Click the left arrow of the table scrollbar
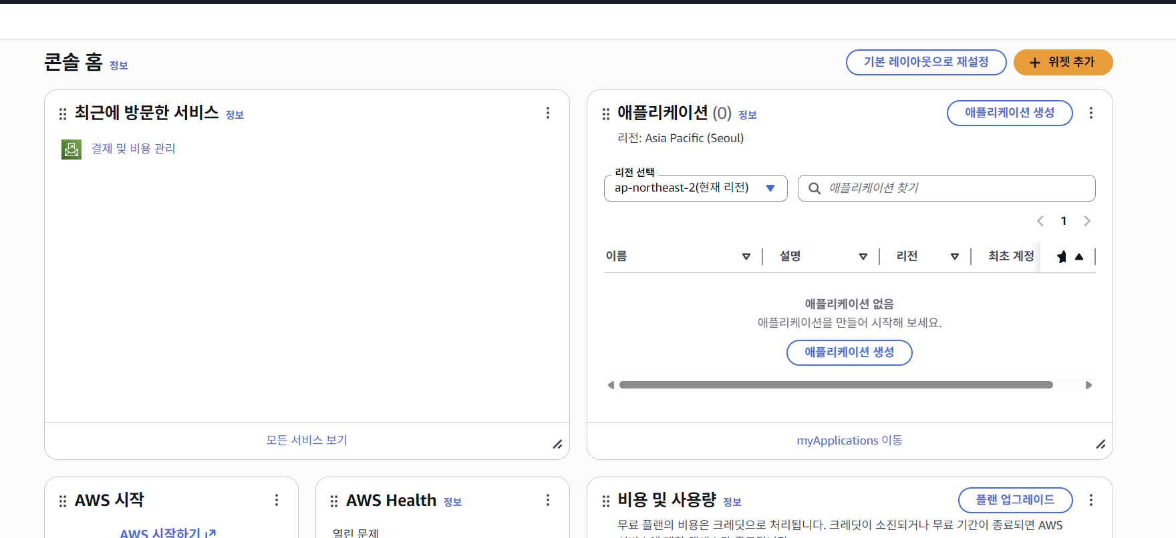This screenshot has width=1176, height=538. coord(611,385)
